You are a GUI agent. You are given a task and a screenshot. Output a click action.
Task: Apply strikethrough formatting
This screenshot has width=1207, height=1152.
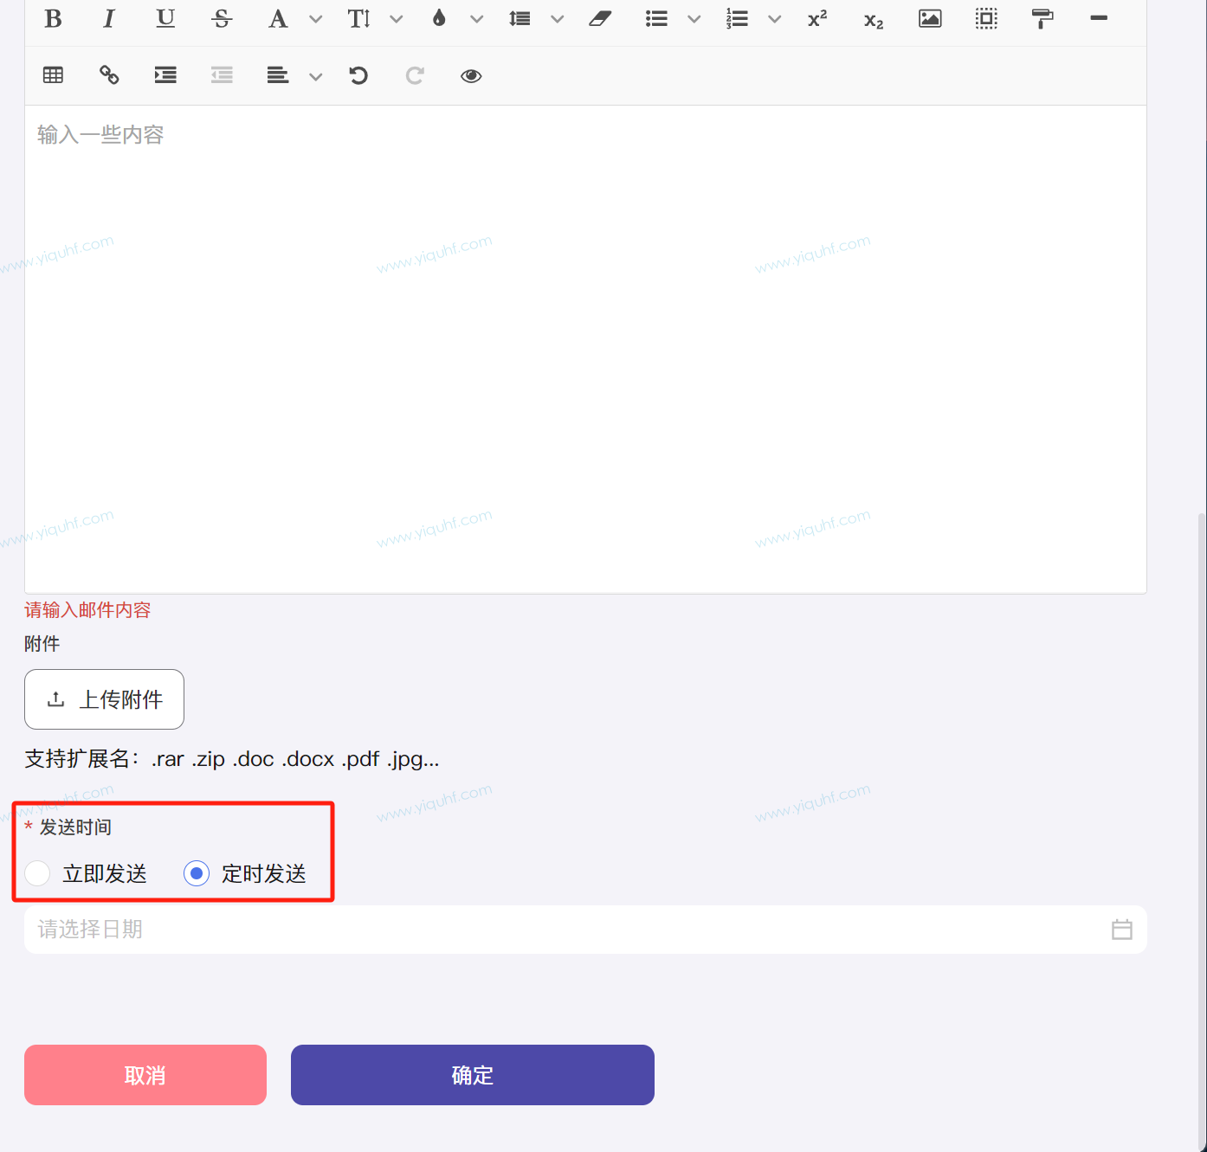pos(222,18)
